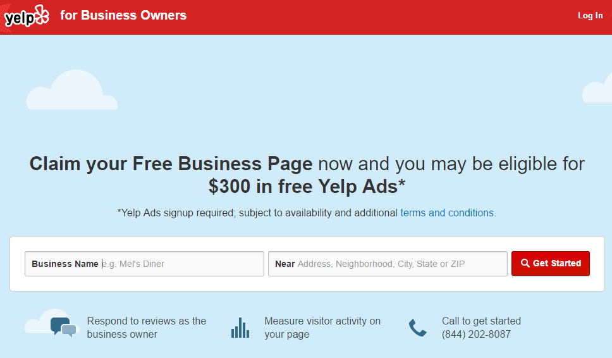
Task: Click the telephone handset icon
Action: coord(418,328)
